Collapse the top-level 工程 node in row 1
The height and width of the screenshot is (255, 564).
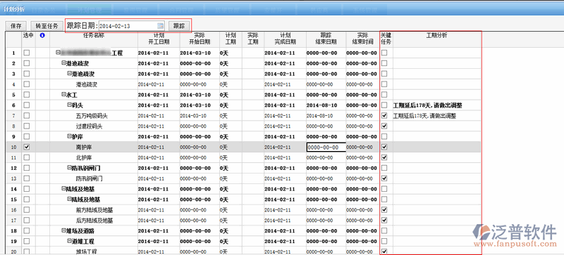pos(58,53)
